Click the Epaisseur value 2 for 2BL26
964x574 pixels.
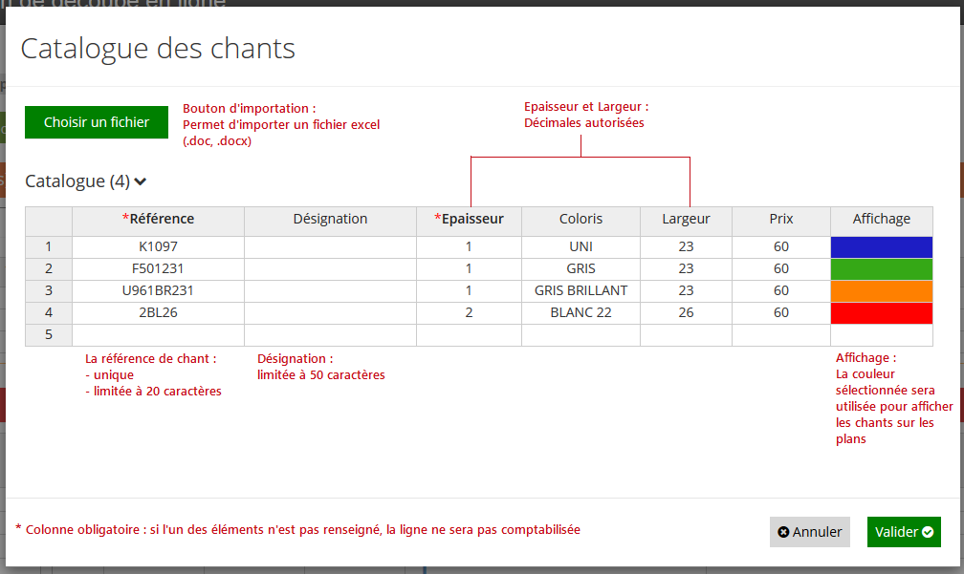point(469,313)
